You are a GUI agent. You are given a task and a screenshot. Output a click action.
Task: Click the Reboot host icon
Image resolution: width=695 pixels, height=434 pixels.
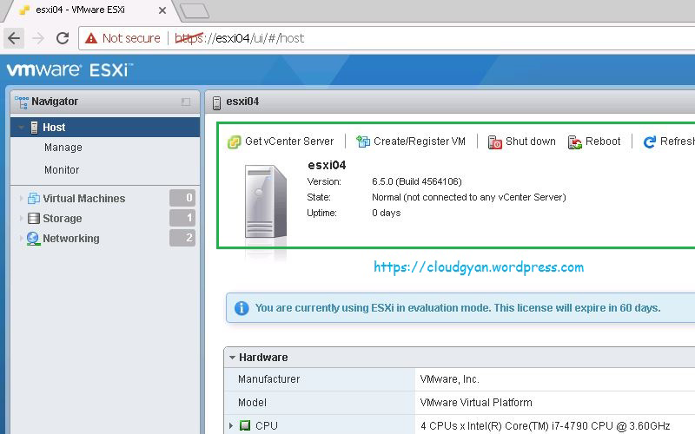575,141
